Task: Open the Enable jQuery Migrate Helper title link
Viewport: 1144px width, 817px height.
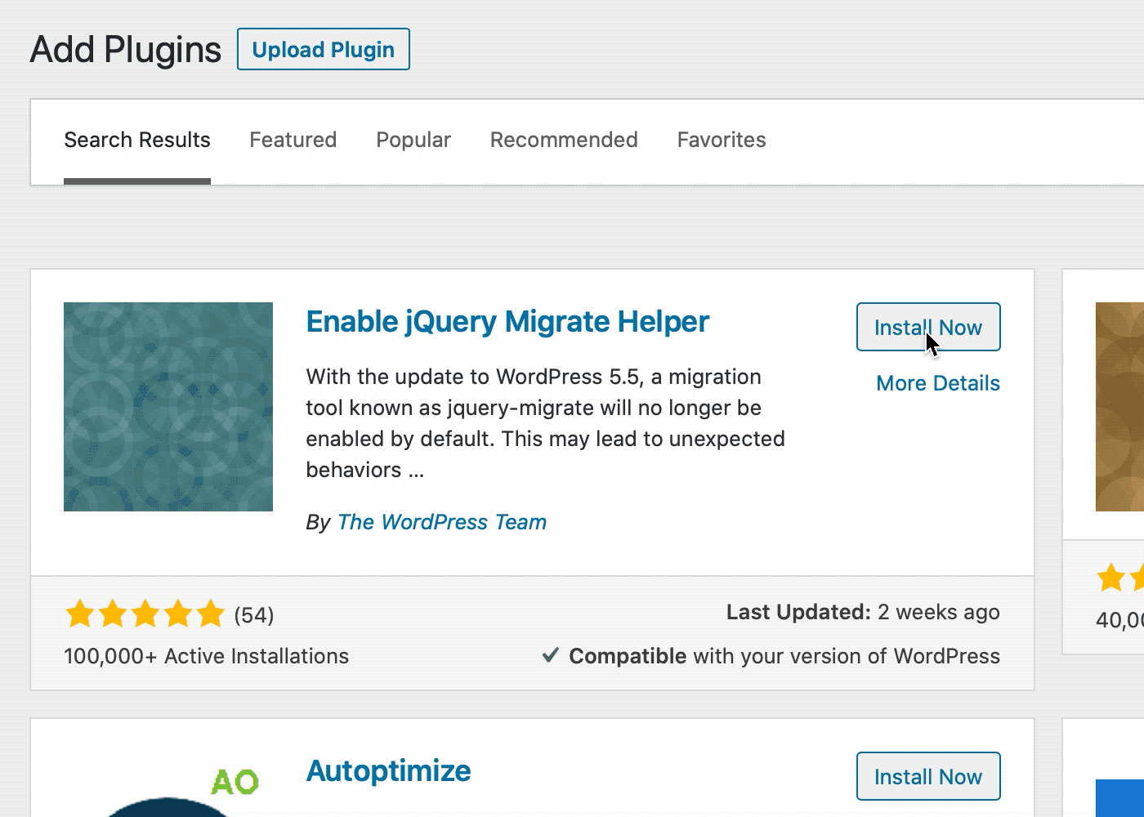Action: [x=507, y=322]
